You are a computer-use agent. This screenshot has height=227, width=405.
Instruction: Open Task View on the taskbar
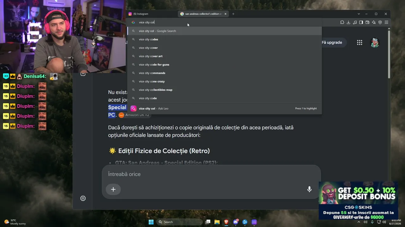(208, 222)
